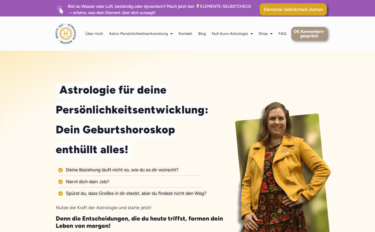Click the 'Astrologie für deine' headline
This screenshot has width=375, height=232.
coord(113,90)
